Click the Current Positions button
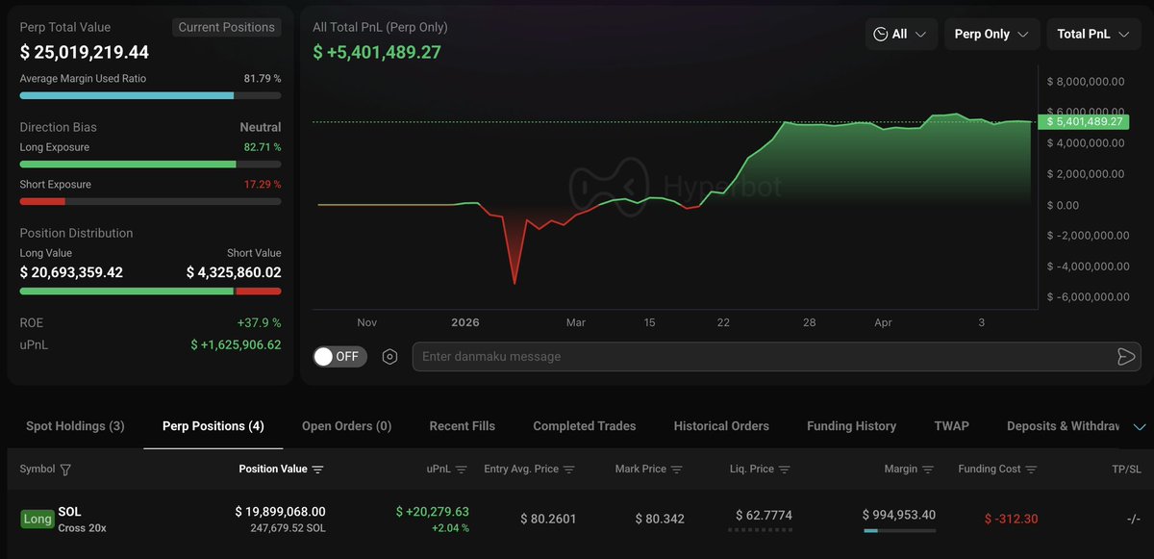 pos(227,27)
